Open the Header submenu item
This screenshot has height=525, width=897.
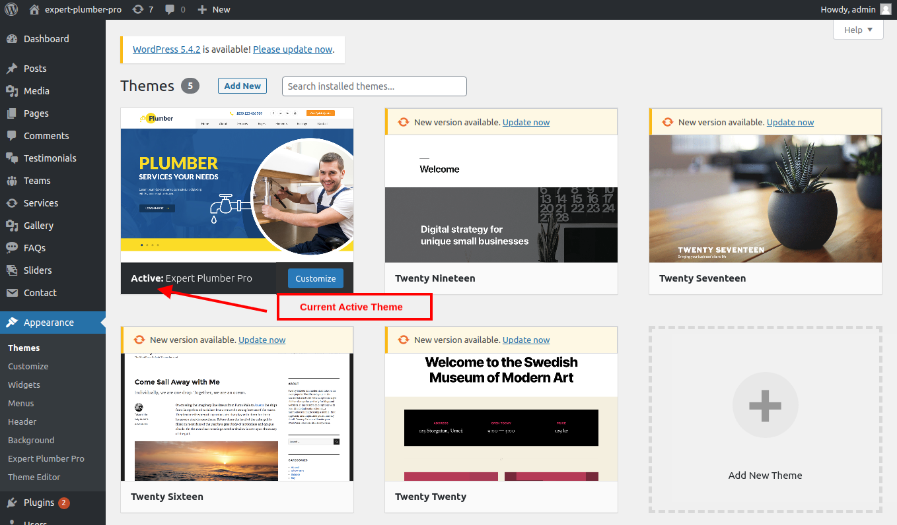pos(22,421)
